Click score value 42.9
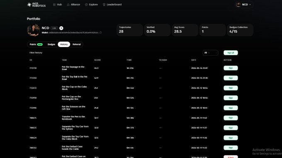This screenshot has height=158, width=282. pos(96,78)
